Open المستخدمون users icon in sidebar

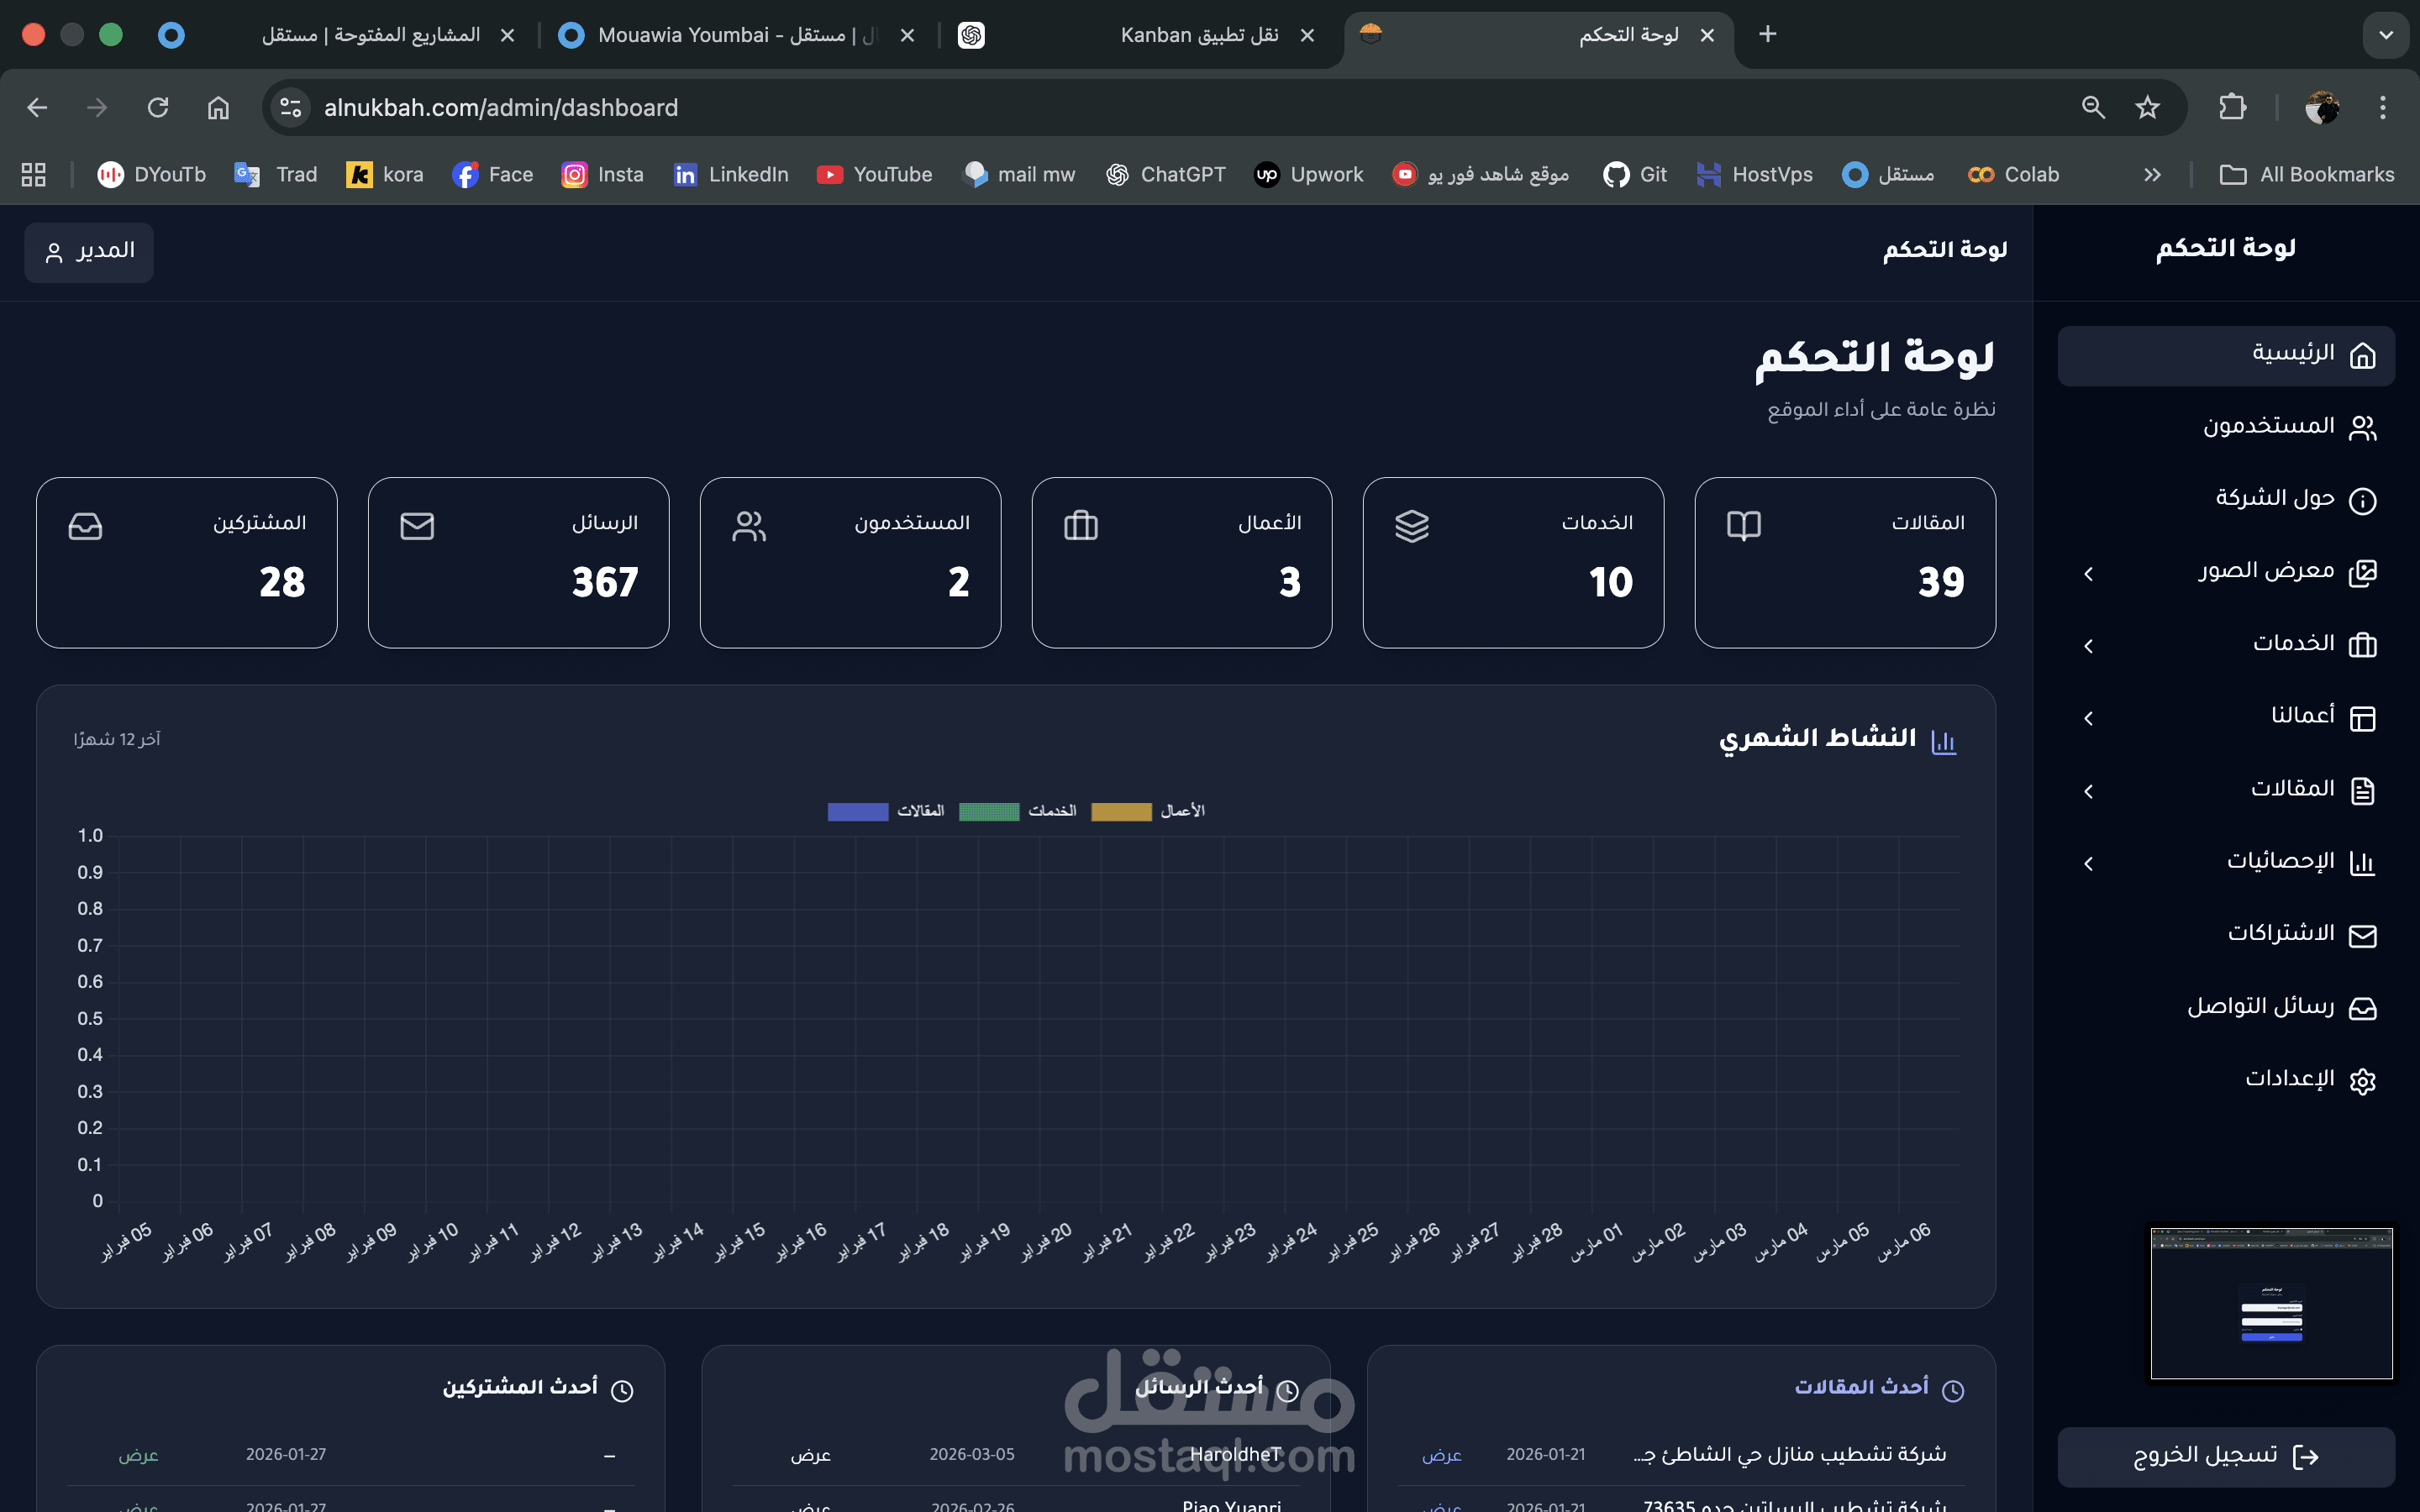click(x=2362, y=428)
